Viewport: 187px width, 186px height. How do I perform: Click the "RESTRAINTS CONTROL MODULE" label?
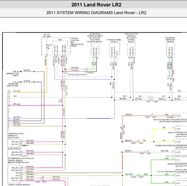coord(131,40)
